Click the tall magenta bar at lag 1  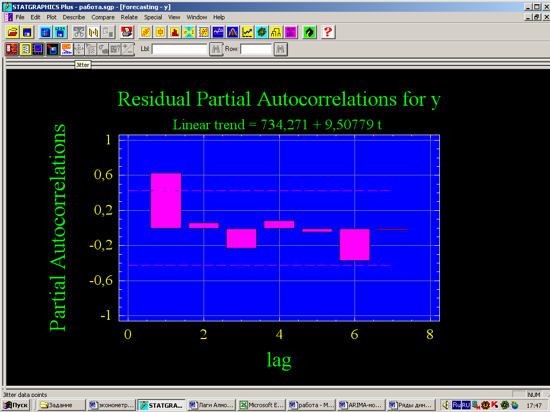(166, 201)
